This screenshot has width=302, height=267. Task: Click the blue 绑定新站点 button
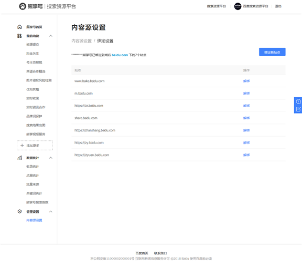click(x=272, y=52)
